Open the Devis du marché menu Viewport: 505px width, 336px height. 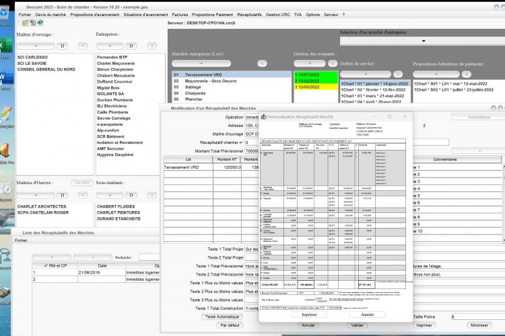50,15
